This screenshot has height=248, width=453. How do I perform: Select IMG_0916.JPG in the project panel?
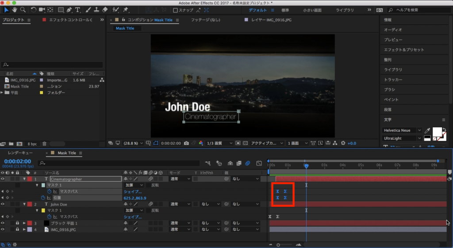point(23,80)
